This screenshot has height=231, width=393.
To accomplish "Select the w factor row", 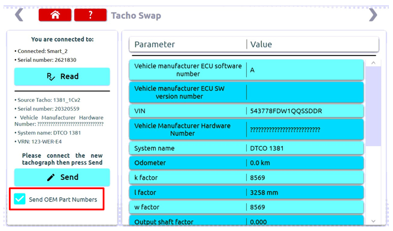I will (247, 207).
